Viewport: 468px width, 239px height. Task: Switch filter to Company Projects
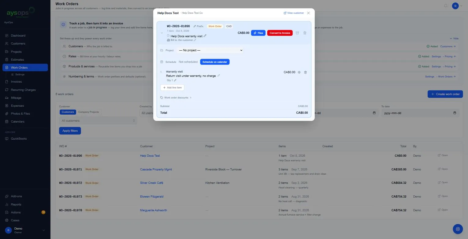(88, 112)
